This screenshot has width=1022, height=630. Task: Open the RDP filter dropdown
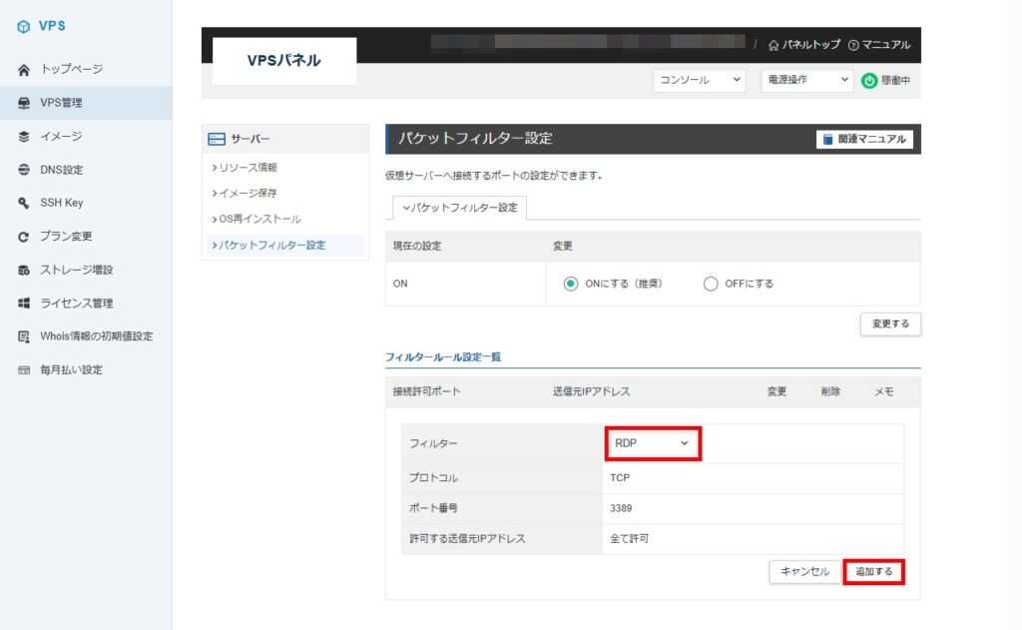click(652, 442)
